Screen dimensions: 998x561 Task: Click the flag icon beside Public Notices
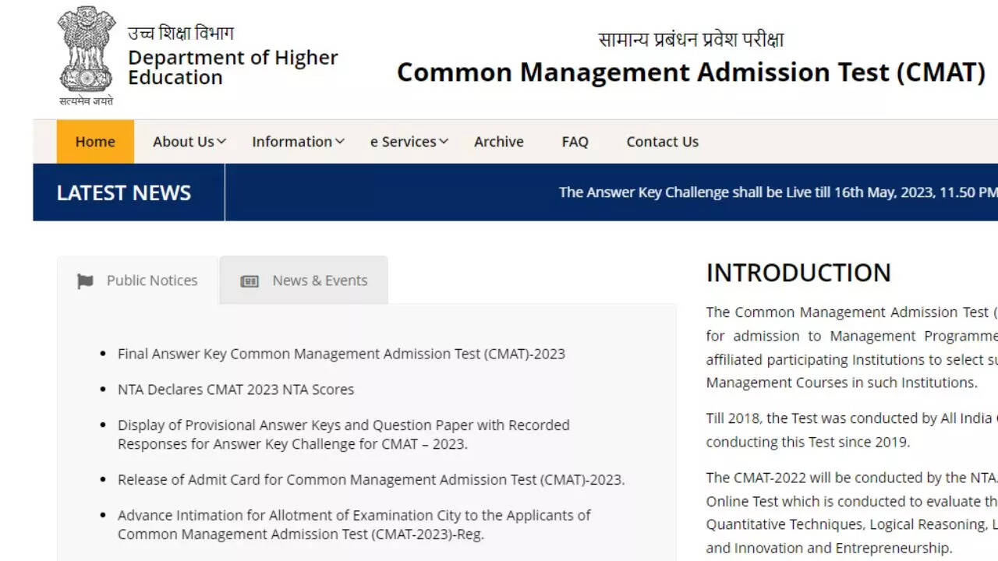click(85, 281)
